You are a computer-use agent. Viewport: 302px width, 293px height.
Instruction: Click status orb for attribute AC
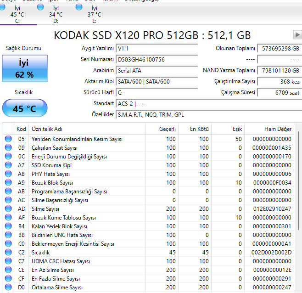[8, 200]
